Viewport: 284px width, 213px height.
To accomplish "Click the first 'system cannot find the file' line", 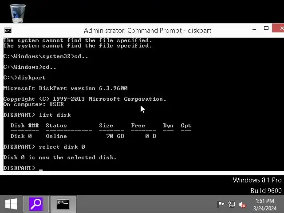I will 78,40.
